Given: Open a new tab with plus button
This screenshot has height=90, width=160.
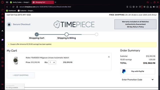Looking at the screenshot, I should tap(55, 2).
